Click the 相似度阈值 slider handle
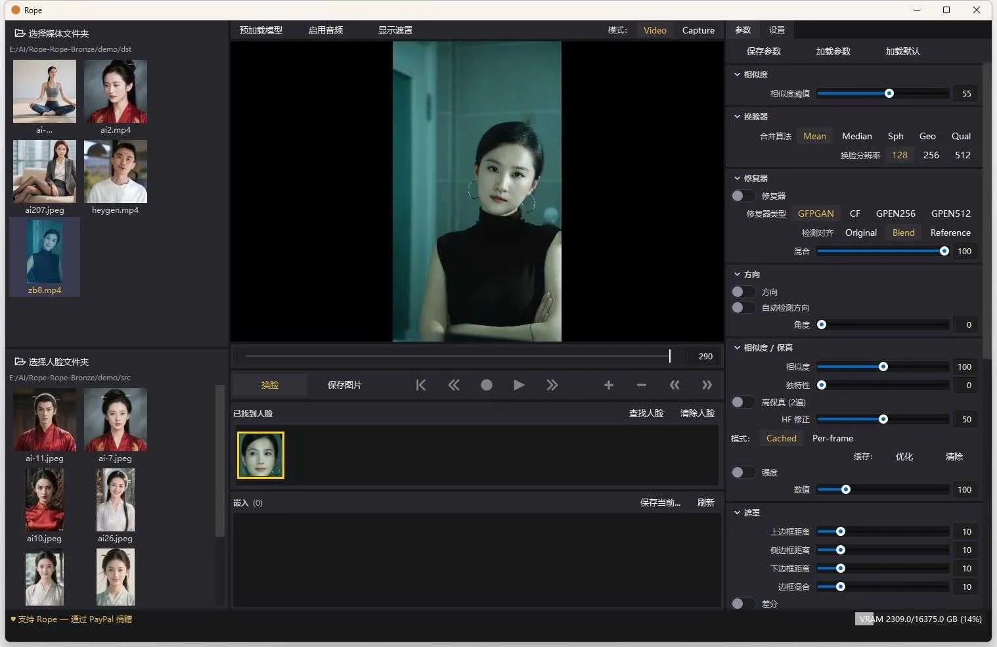 coord(889,93)
